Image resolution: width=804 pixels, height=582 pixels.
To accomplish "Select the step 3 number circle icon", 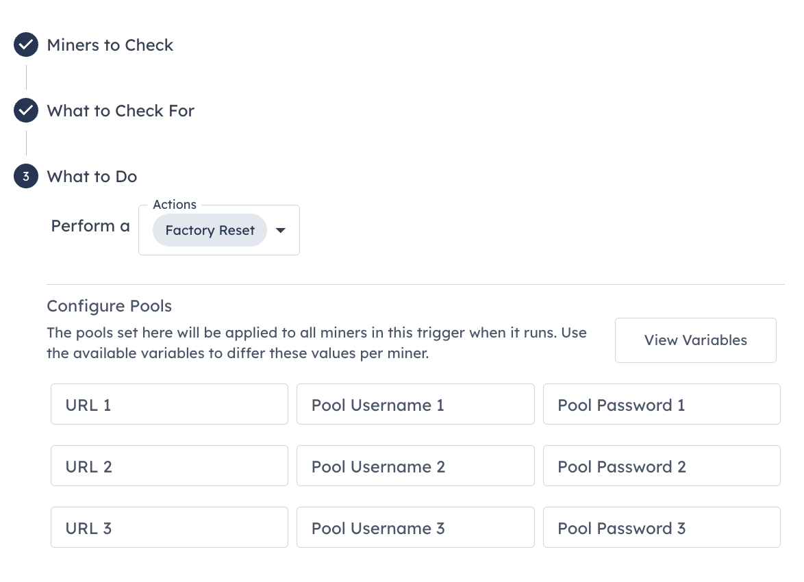I will tap(25, 176).
